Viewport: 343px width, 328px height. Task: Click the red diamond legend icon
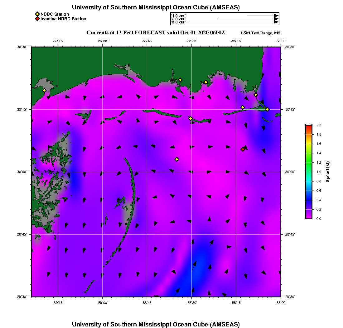tap(37, 19)
